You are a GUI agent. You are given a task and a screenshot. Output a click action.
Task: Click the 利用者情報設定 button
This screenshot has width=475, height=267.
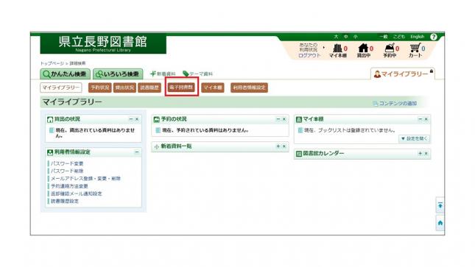pyautogui.click(x=249, y=88)
